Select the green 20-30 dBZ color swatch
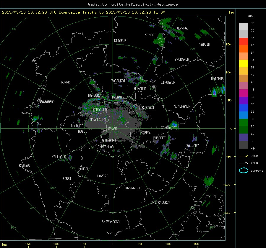The height and width of the screenshot is (248, 266). (x=244, y=123)
